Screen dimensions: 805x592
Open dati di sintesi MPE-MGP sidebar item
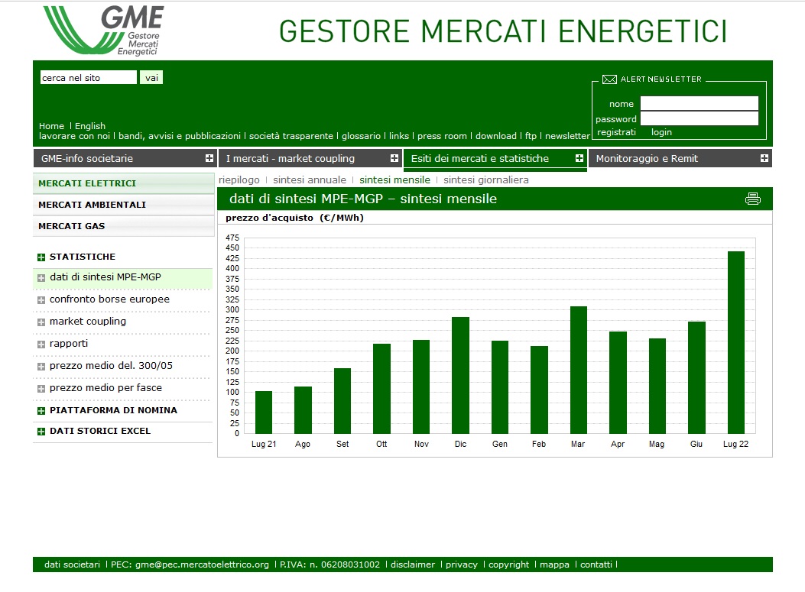105,277
